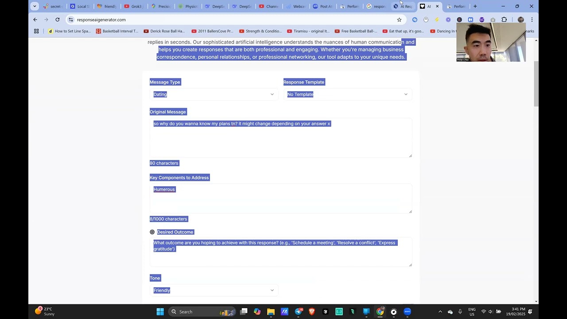Screen dimensions: 567x319
Task: Open the How to Set Line Spa... bookmark
Action: pyautogui.click(x=69, y=31)
